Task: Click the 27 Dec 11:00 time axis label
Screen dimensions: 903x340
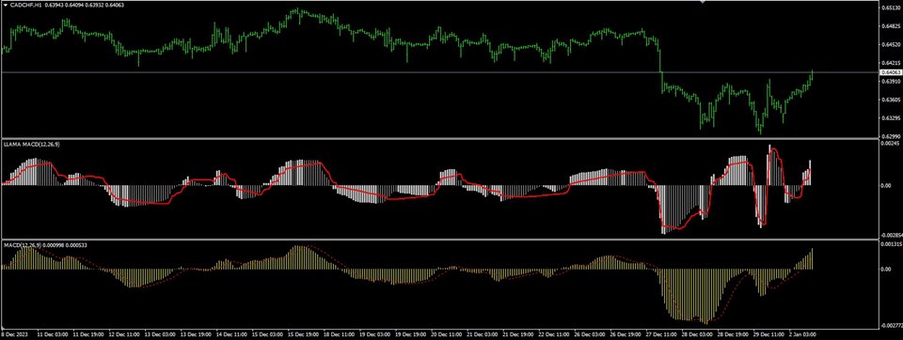Action: 660,333
